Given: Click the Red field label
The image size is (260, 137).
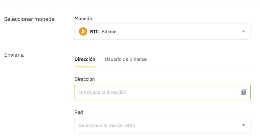Looking at the screenshot, I should click(78, 112).
